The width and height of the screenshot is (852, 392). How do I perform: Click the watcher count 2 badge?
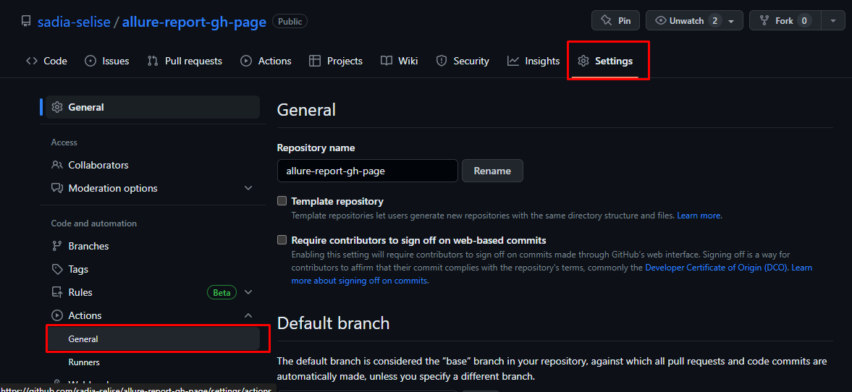point(714,21)
